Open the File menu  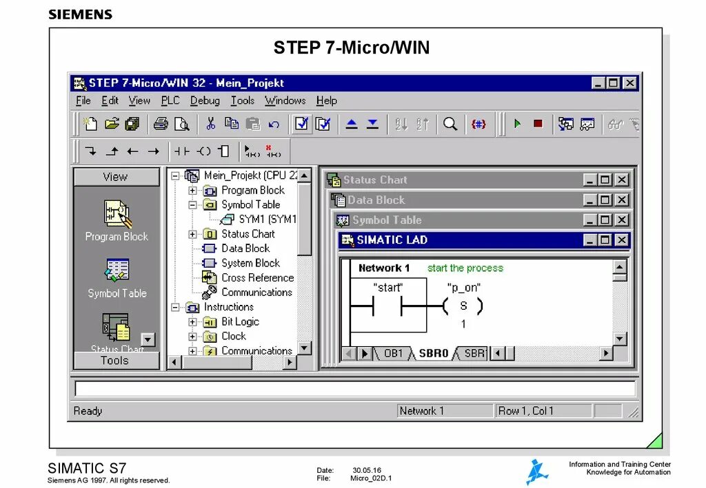click(83, 100)
